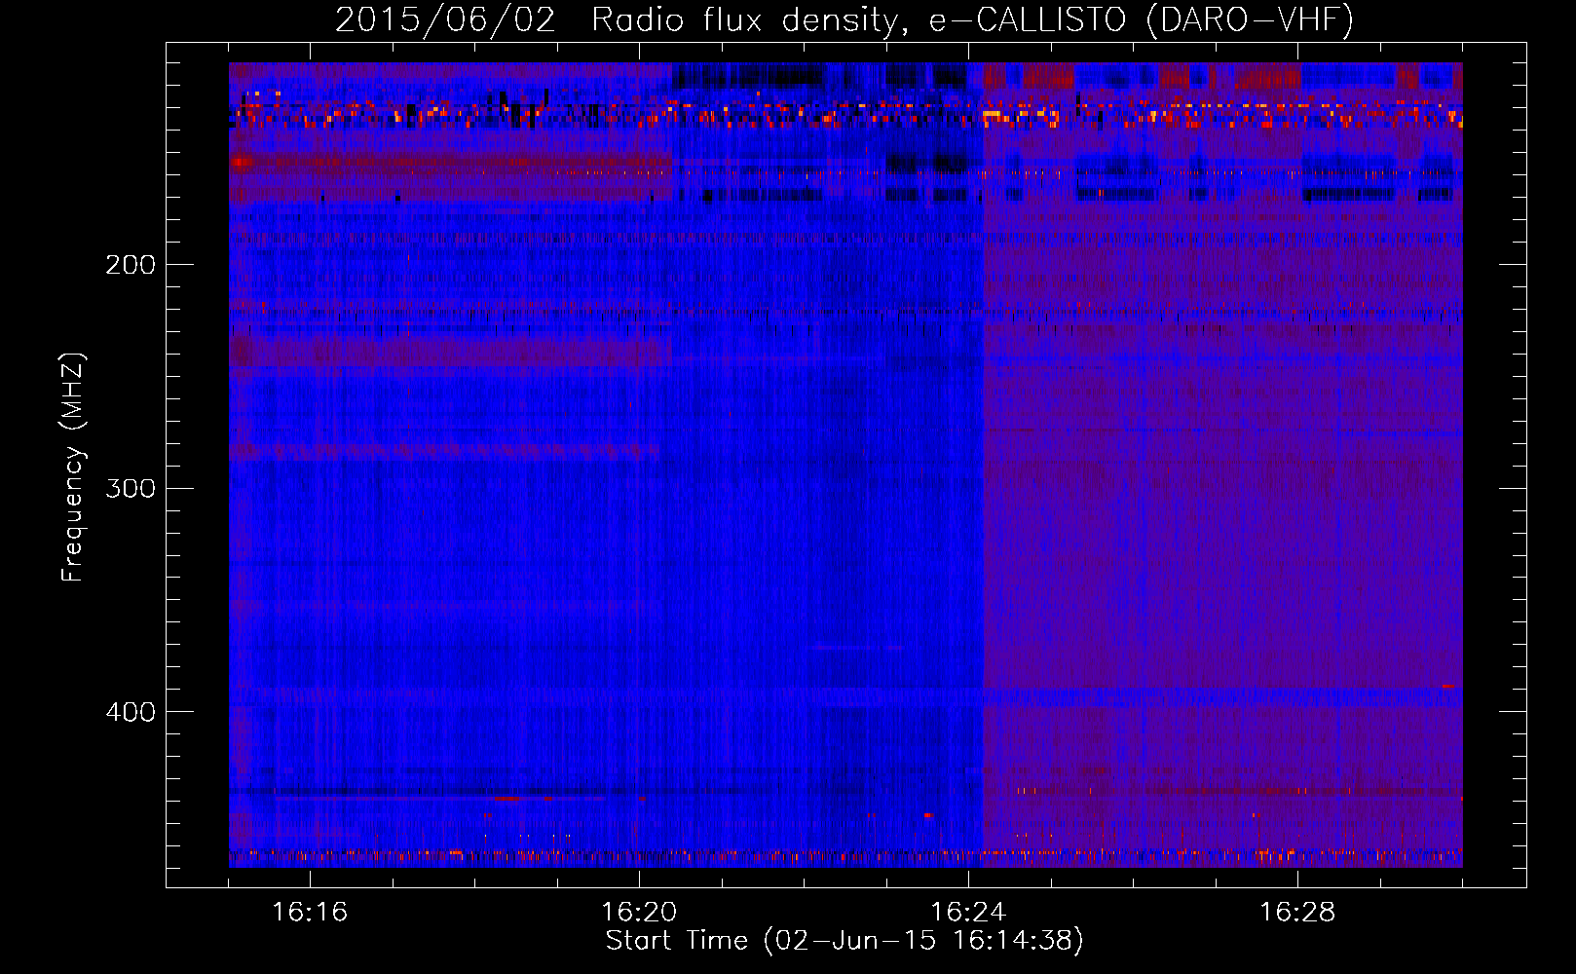Click the 'Start Time (02-Jun-15 16:14:38)' label

click(x=844, y=941)
